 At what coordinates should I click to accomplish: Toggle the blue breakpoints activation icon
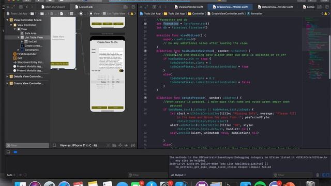tap(16, 152)
